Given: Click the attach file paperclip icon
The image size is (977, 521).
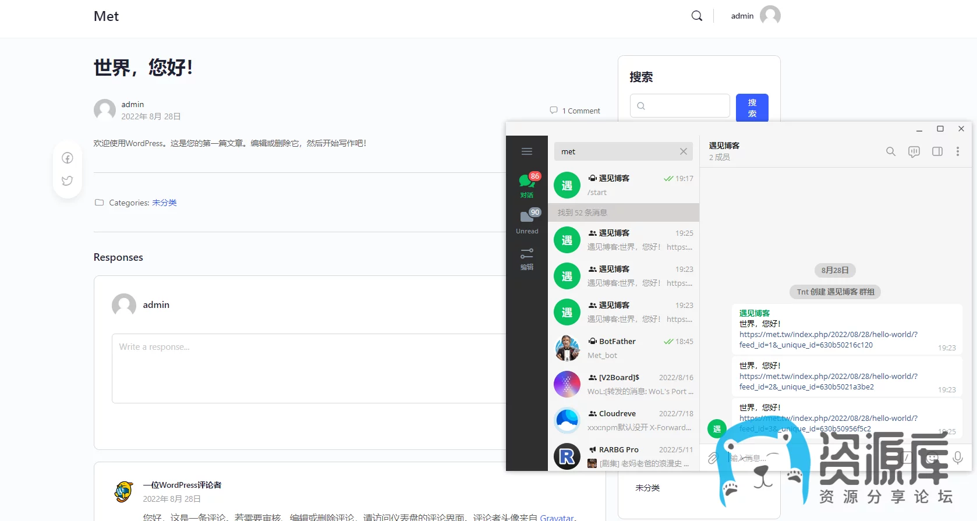Looking at the screenshot, I should coord(713,458).
